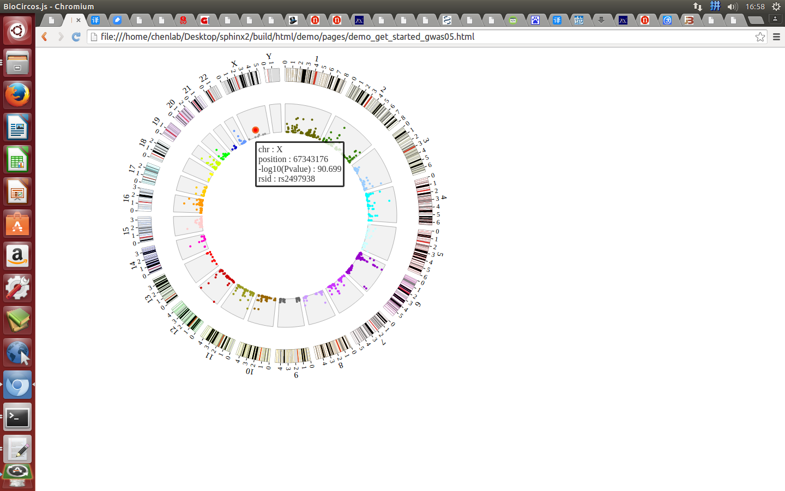Click tooltip text "position : 67343176"
Screen dimensions: 785x491
pos(293,159)
